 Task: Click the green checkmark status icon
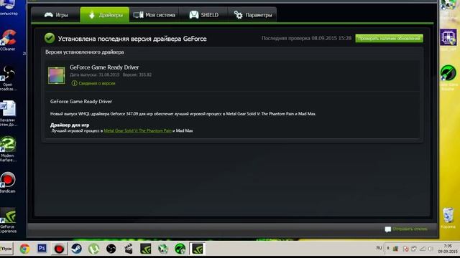click(x=50, y=38)
